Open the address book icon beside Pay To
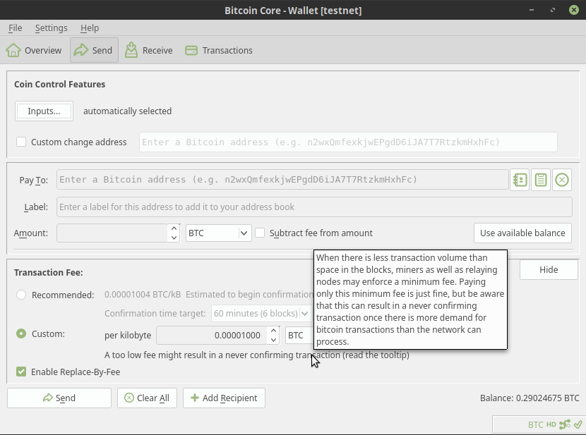Screen dimensions: 586x435 [520, 180]
